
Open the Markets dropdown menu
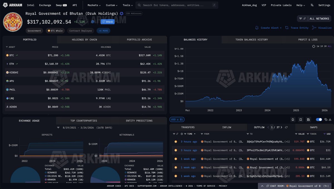coord(94,5)
